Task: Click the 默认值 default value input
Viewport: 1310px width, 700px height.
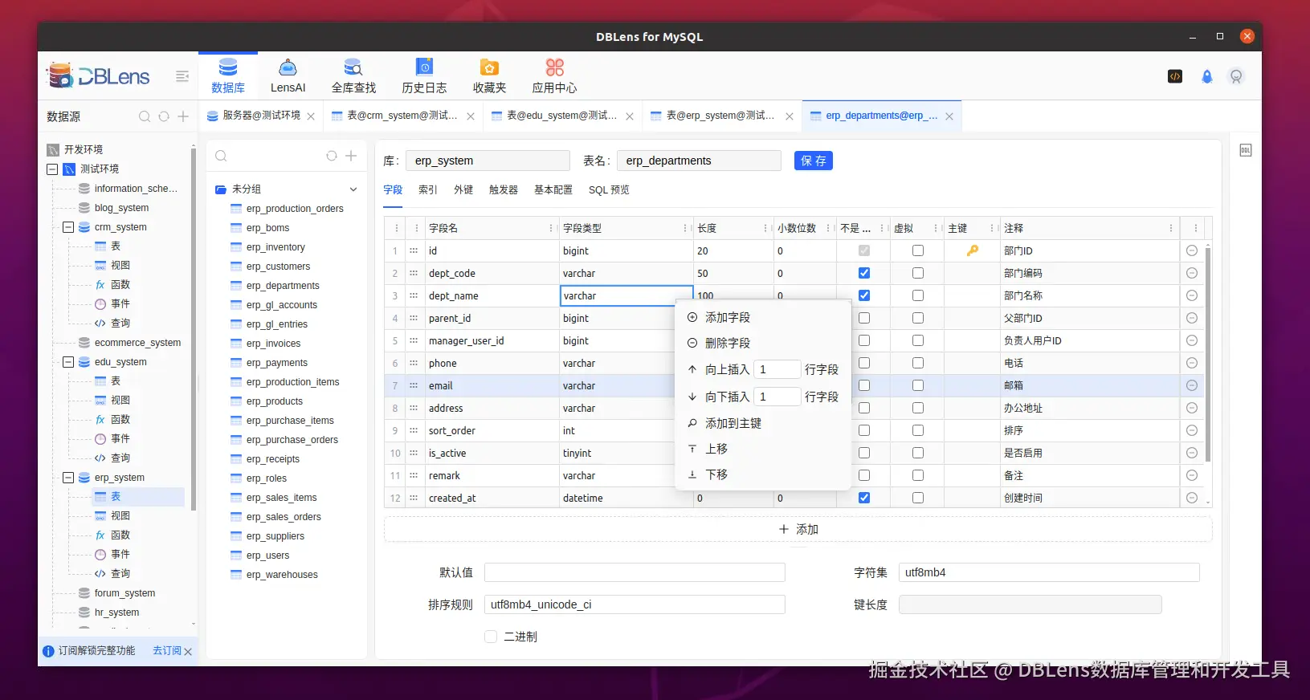Action: pos(635,572)
